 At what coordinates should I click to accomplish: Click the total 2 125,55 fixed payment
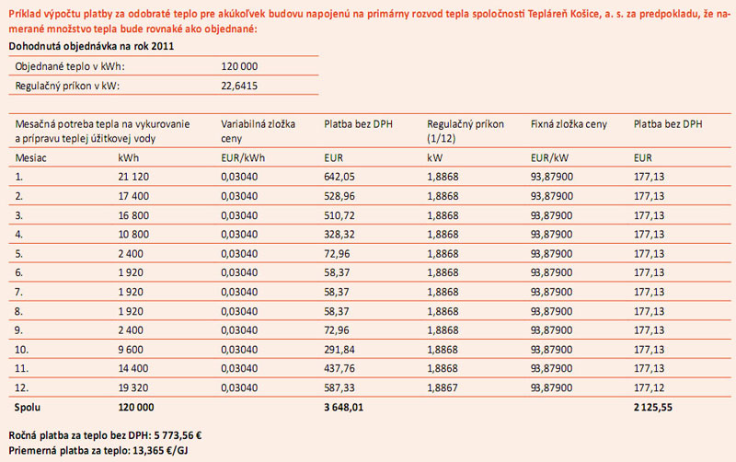tap(655, 406)
